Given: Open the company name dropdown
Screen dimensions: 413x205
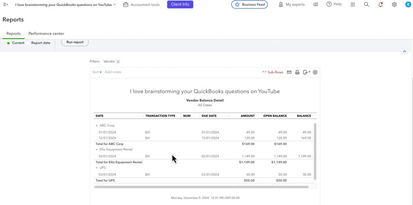Looking at the screenshot, I should click(66, 4).
